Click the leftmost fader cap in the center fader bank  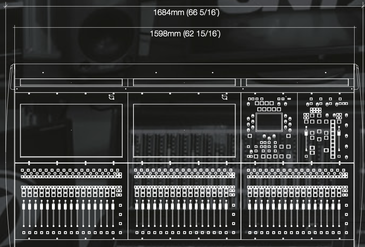[137, 206]
